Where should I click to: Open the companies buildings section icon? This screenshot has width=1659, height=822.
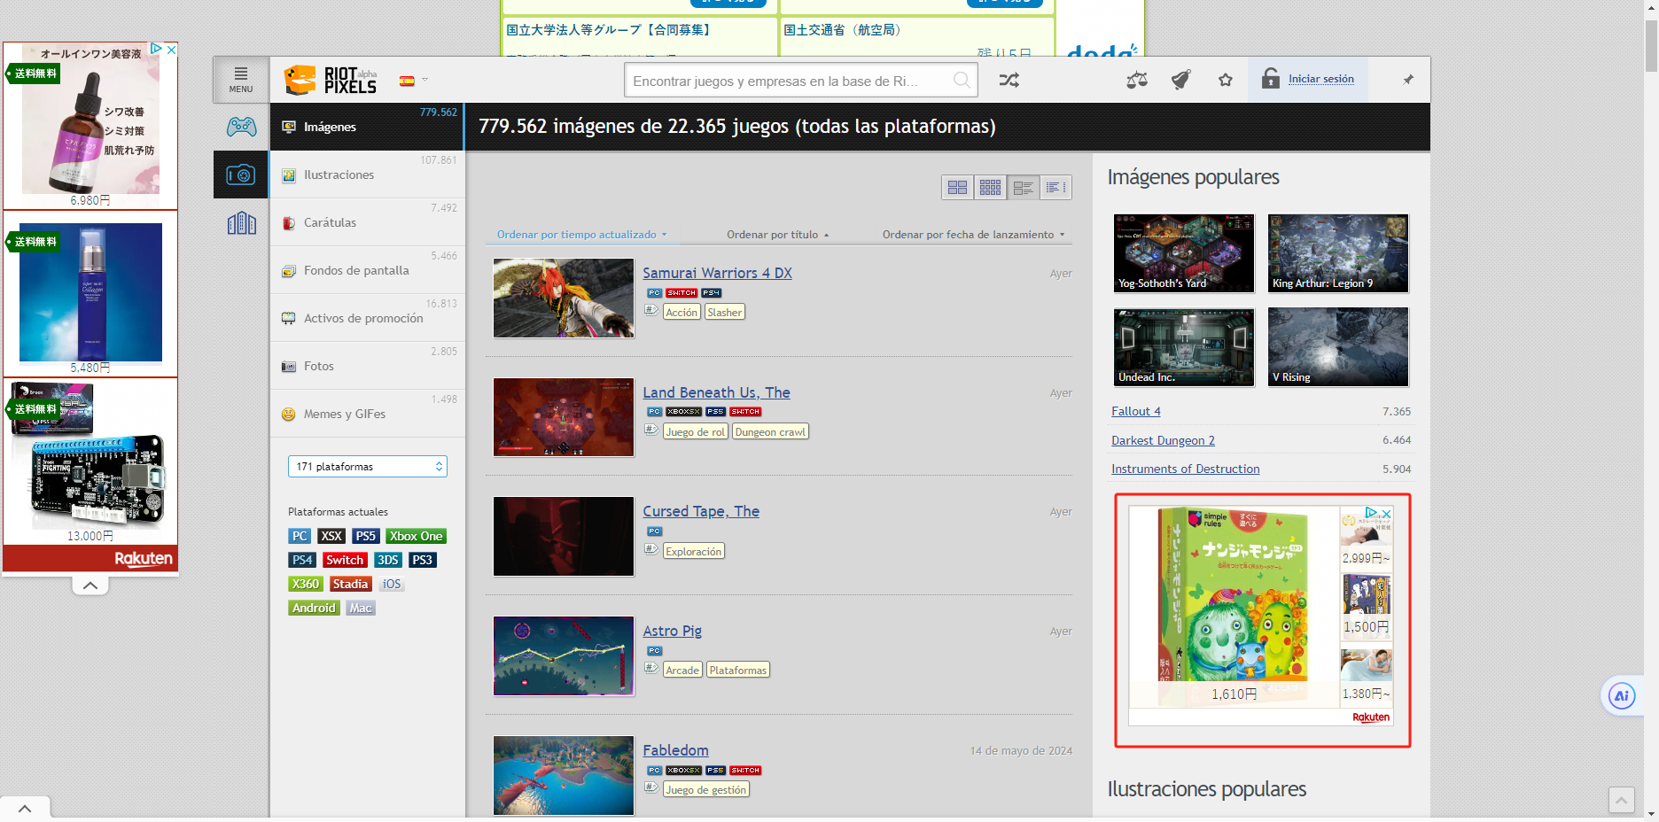(x=241, y=223)
